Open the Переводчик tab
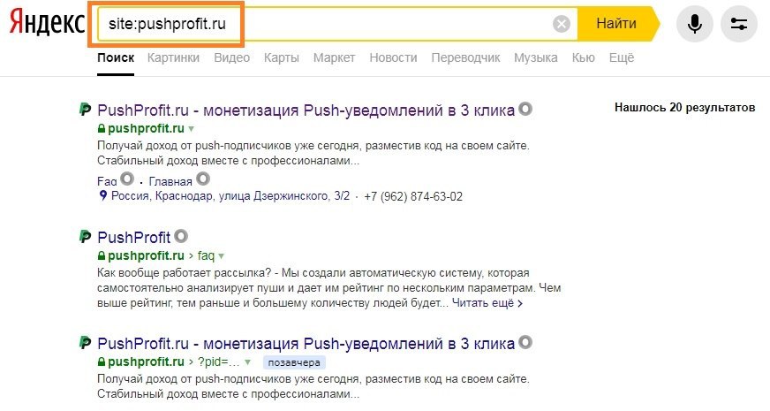The height and width of the screenshot is (411, 770). coord(465,57)
